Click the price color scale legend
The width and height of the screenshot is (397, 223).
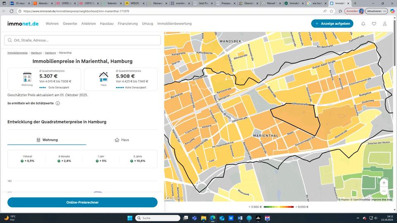click(x=279, y=207)
